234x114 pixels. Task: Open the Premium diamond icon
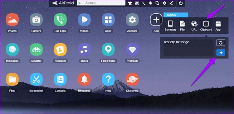pos(132,50)
